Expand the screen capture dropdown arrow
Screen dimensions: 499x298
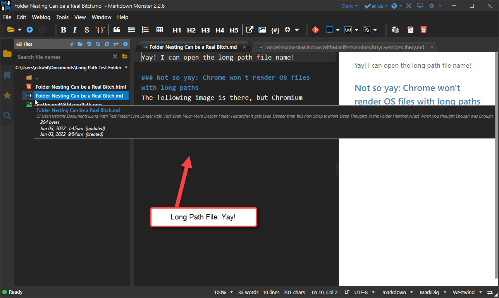pos(338,30)
